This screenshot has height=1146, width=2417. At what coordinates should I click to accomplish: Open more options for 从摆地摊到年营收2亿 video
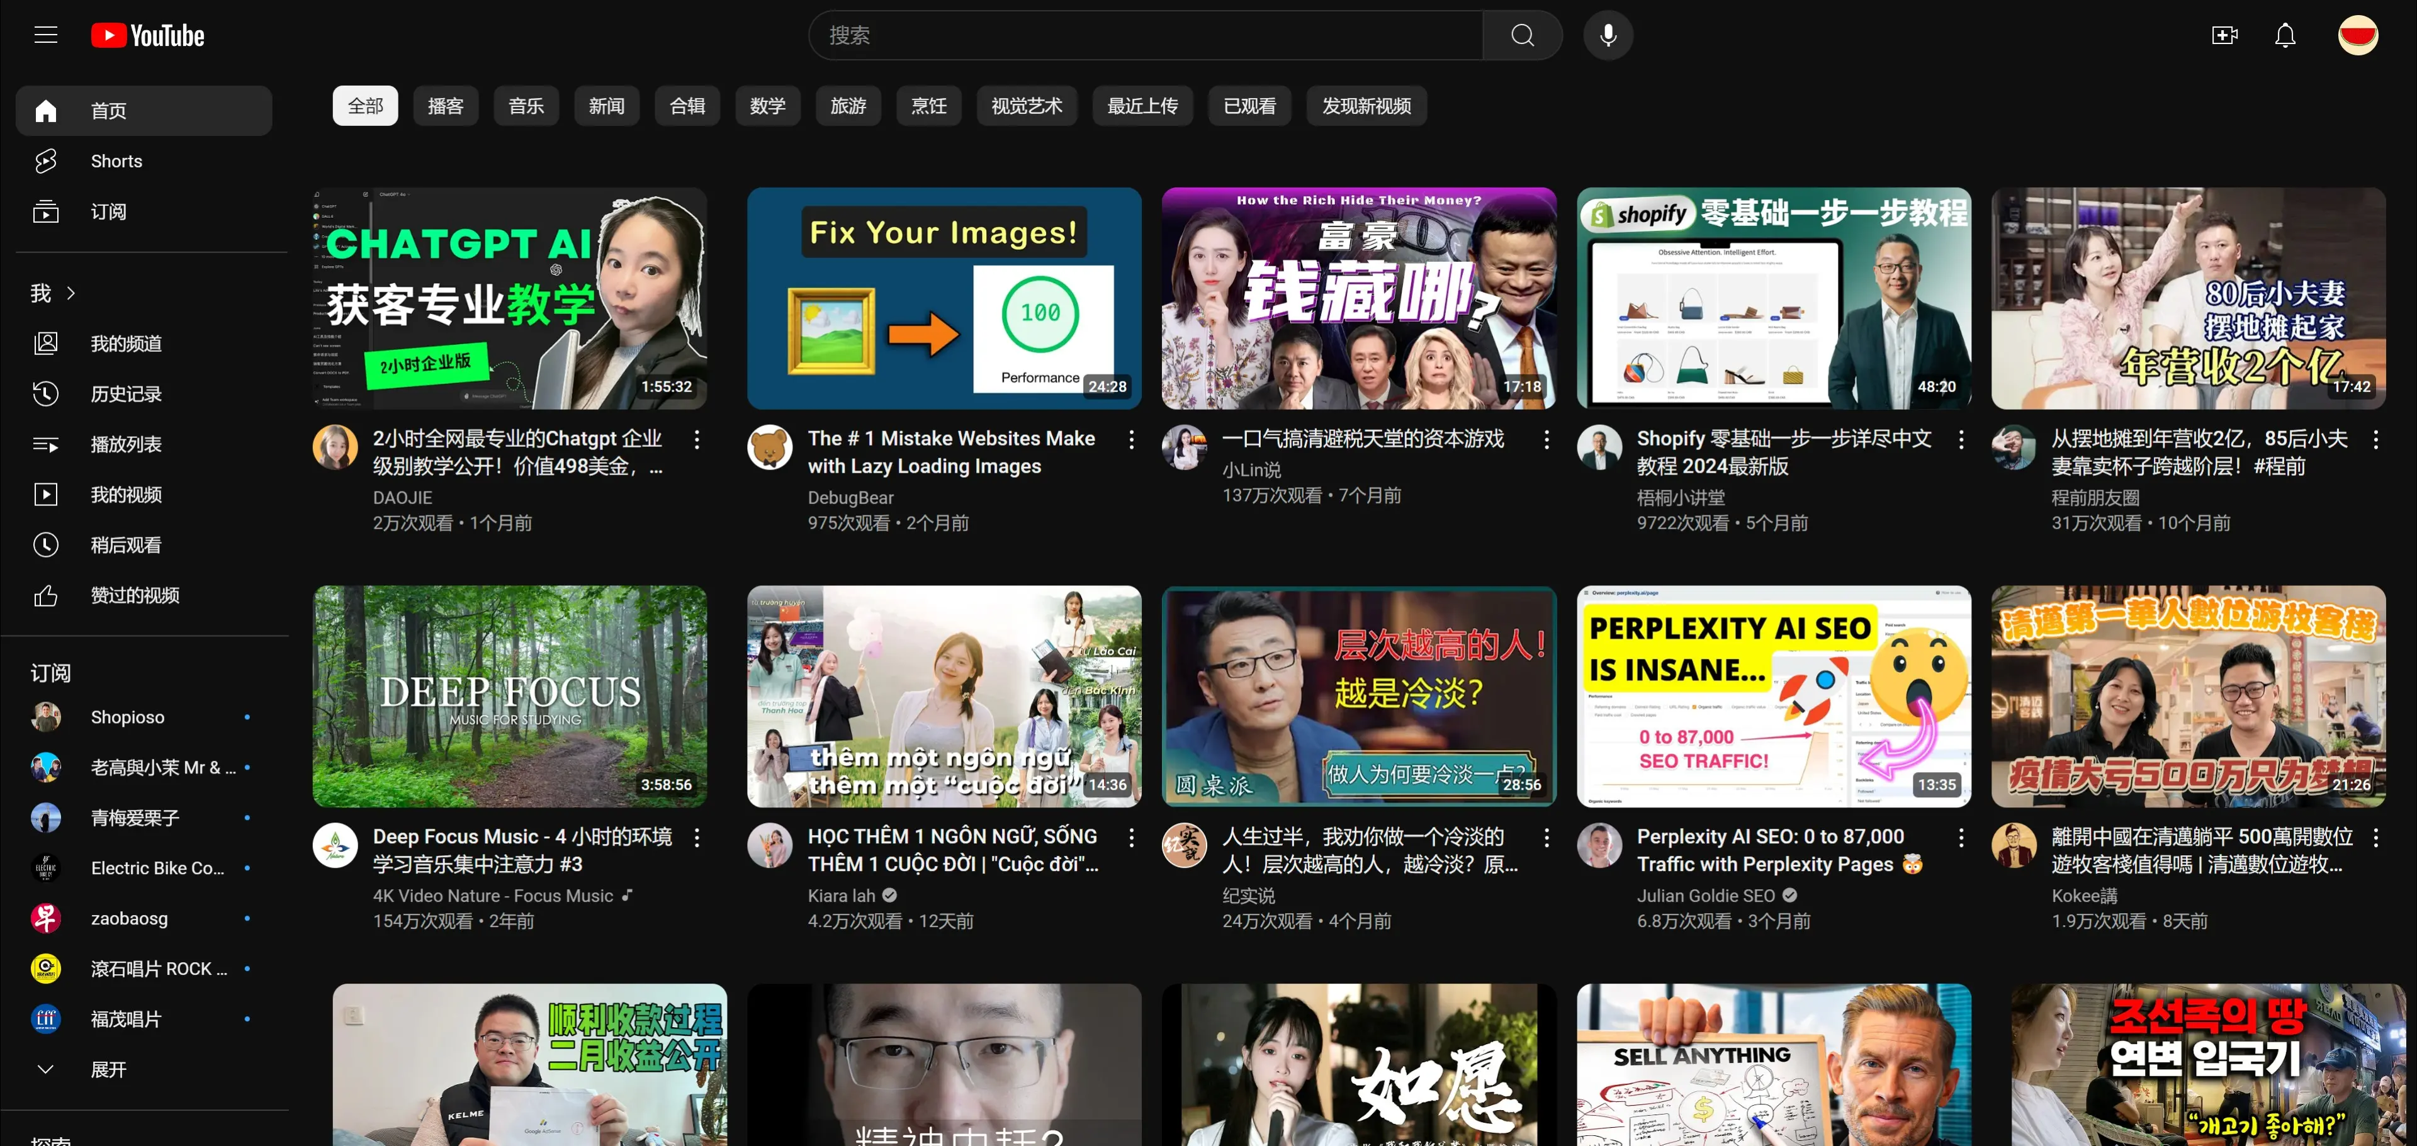coord(2375,439)
